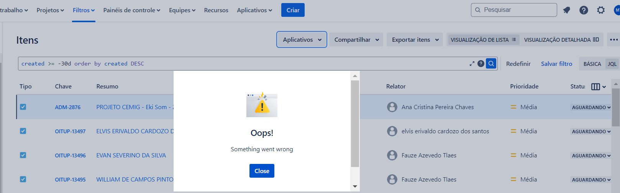
Task: Sort by the Prioridade column header
Action: click(x=524, y=87)
